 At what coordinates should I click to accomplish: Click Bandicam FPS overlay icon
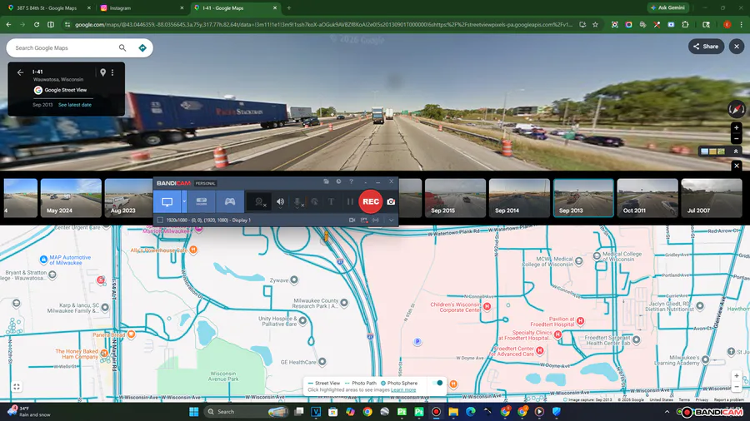pyautogui.click(x=364, y=220)
